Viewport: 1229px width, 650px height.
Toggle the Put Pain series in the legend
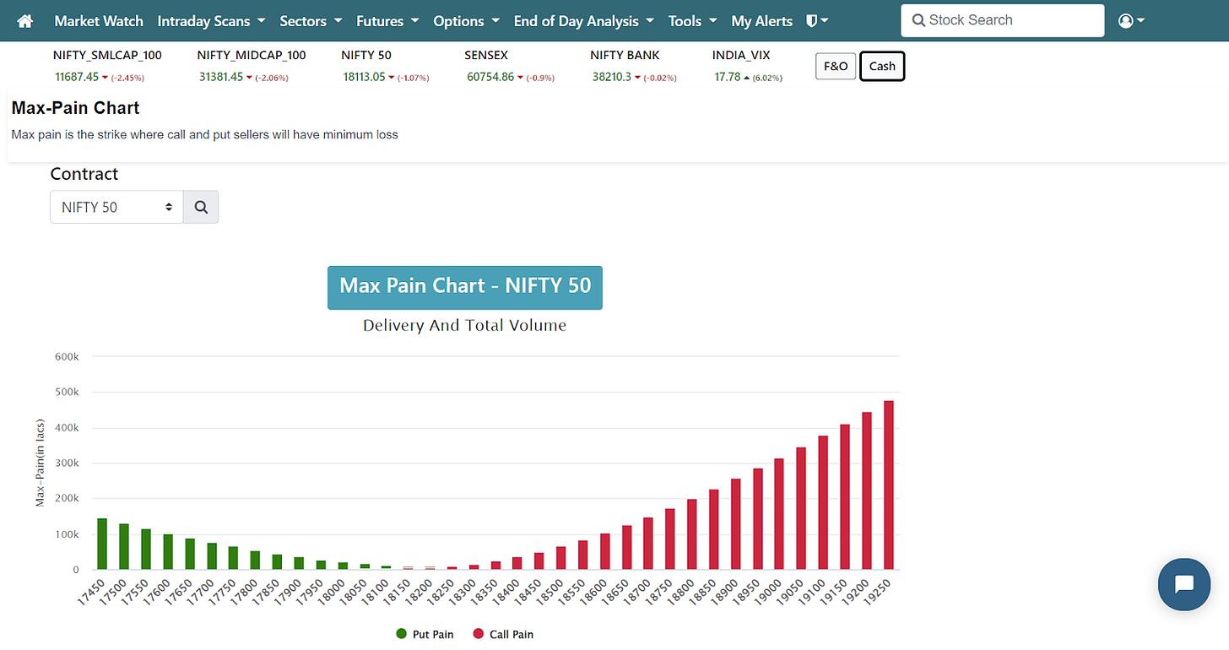pyautogui.click(x=425, y=633)
